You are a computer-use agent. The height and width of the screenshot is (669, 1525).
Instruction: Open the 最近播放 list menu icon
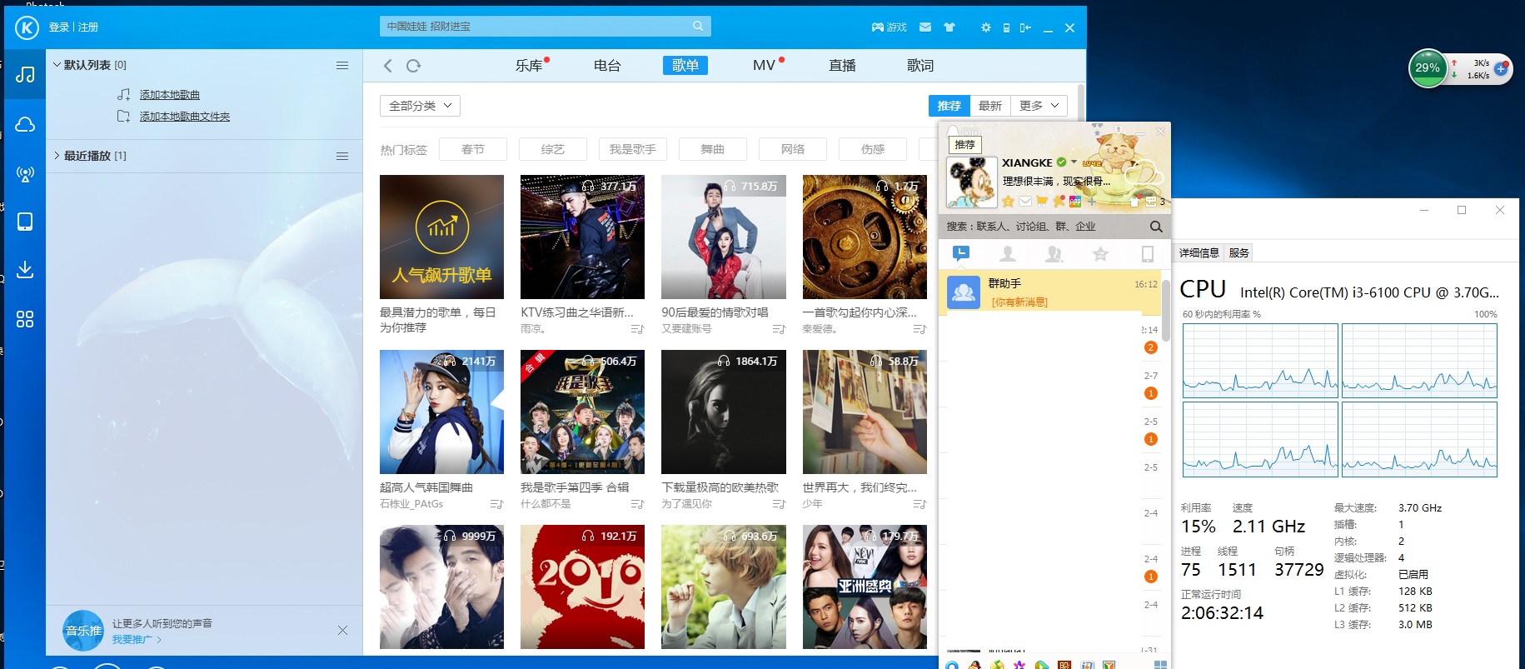tap(342, 156)
